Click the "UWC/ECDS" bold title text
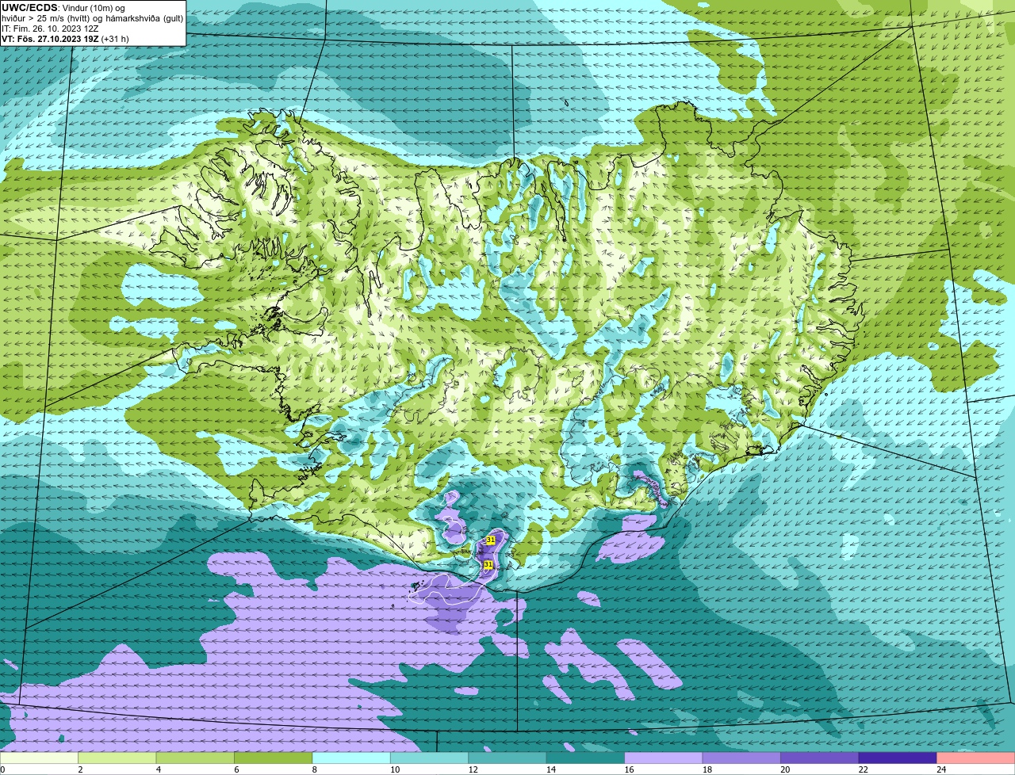This screenshot has width=1015, height=775. 29,8
